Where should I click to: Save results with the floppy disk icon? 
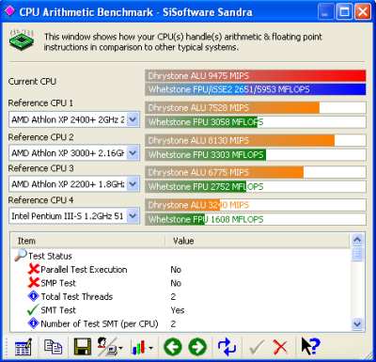[83, 347]
